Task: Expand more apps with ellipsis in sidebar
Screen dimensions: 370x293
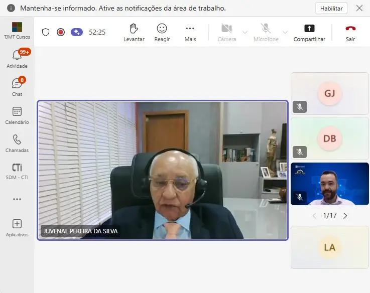Action: (x=17, y=199)
